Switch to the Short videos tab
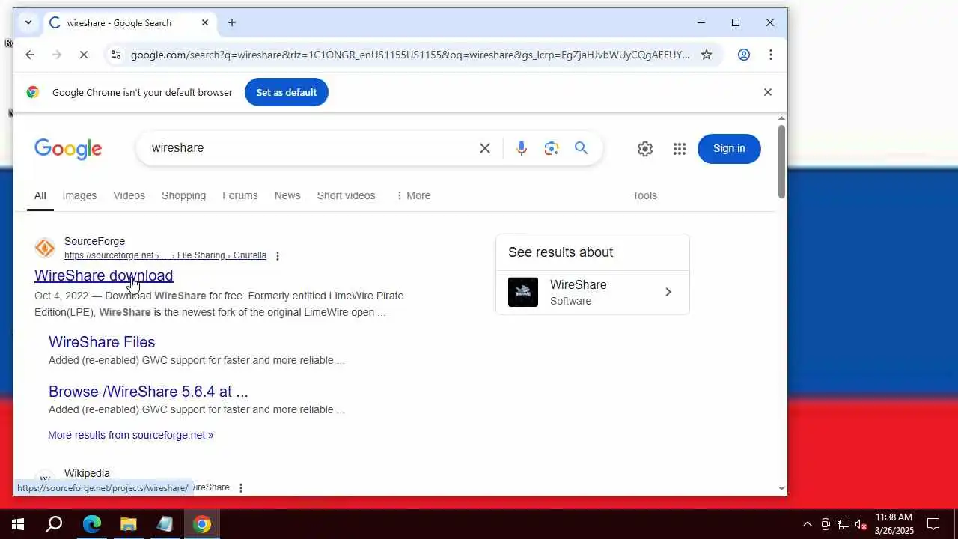The image size is (958, 539). click(x=346, y=195)
